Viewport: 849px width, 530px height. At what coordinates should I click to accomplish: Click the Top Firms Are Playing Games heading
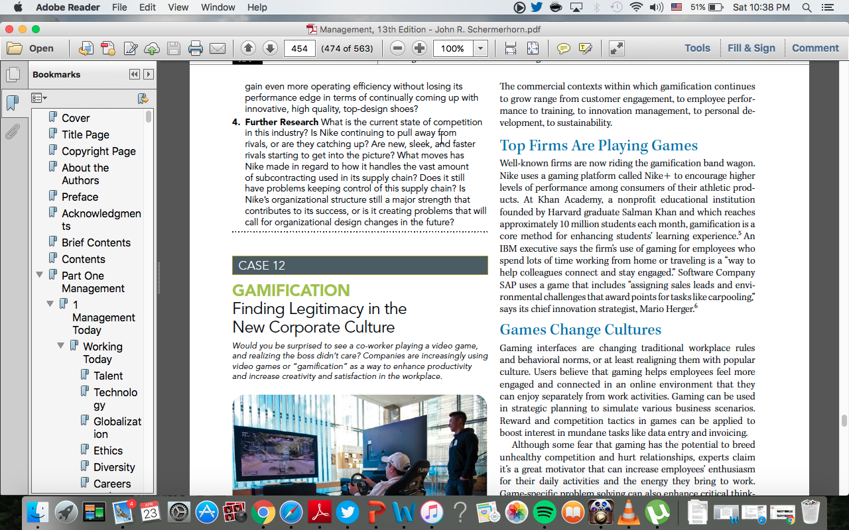pyautogui.click(x=599, y=145)
